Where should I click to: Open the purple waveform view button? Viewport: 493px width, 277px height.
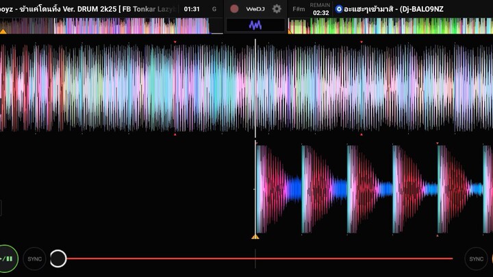(x=255, y=25)
